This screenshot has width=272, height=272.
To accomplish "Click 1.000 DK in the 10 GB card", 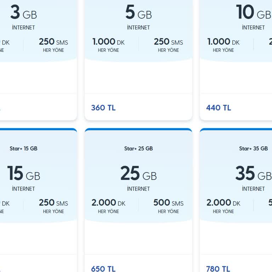I will tap(223, 42).
